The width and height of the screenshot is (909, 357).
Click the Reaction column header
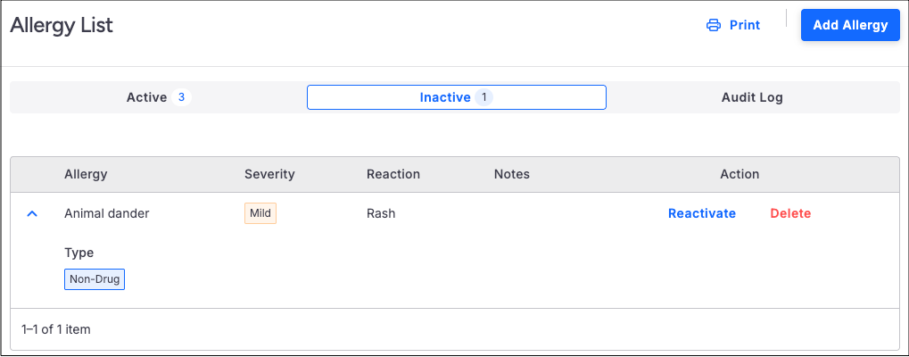coord(393,174)
